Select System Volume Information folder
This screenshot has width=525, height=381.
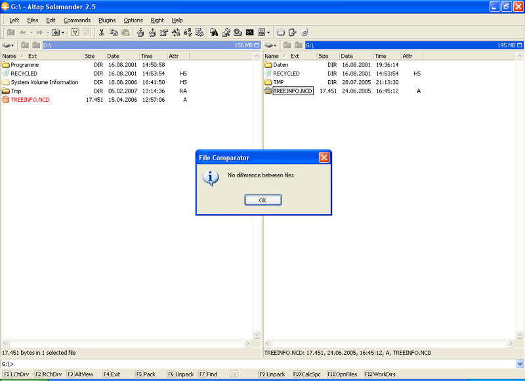pyautogui.click(x=44, y=82)
